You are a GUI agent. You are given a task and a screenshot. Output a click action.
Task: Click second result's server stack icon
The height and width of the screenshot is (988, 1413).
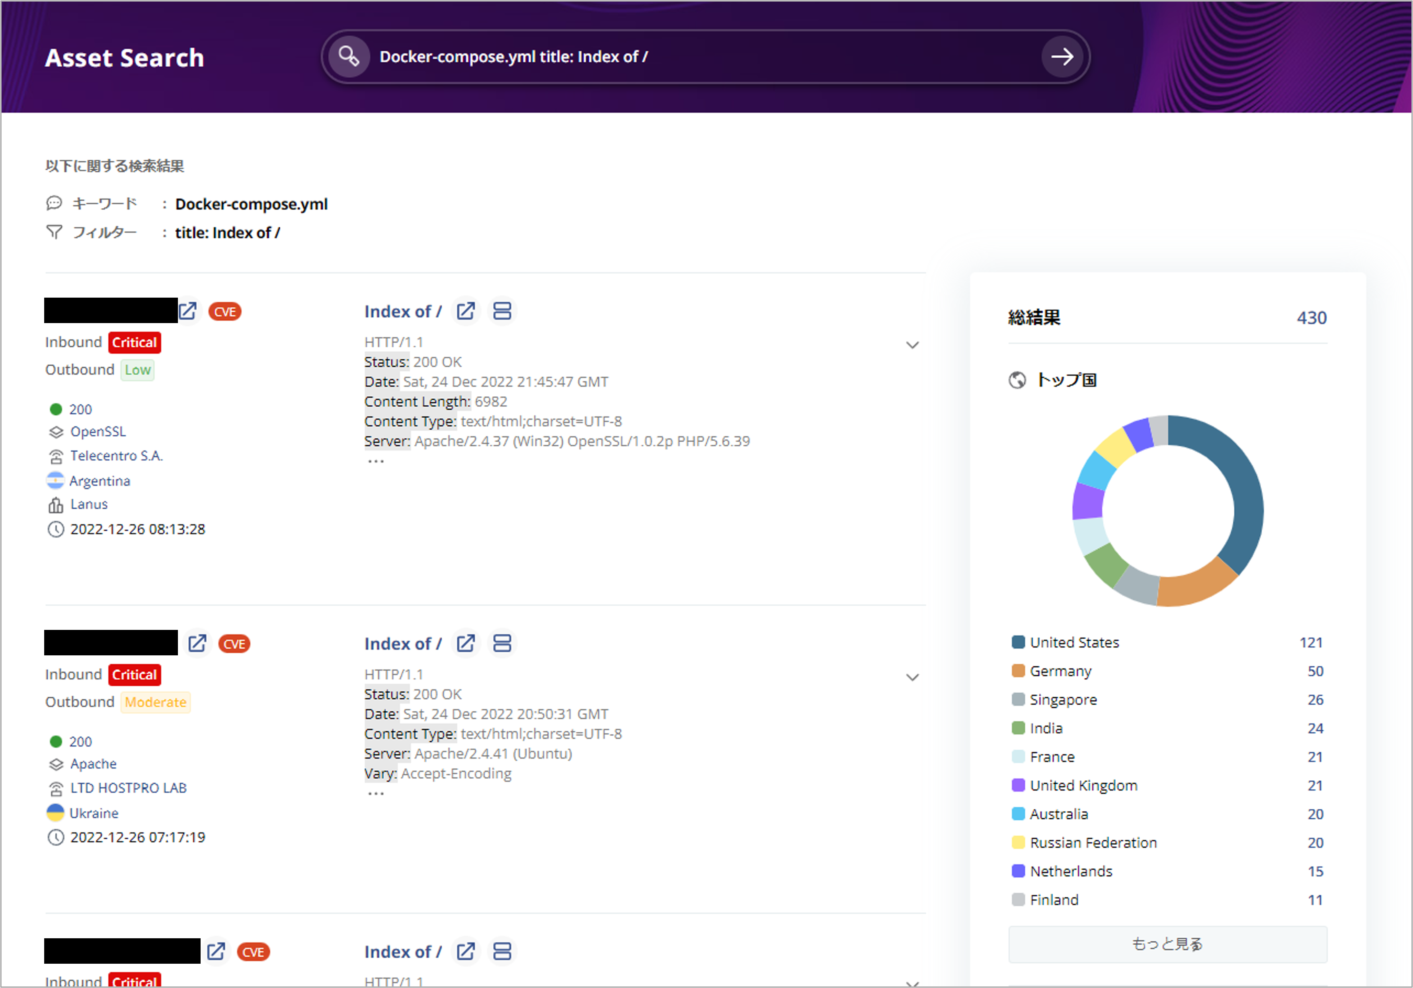(x=502, y=643)
